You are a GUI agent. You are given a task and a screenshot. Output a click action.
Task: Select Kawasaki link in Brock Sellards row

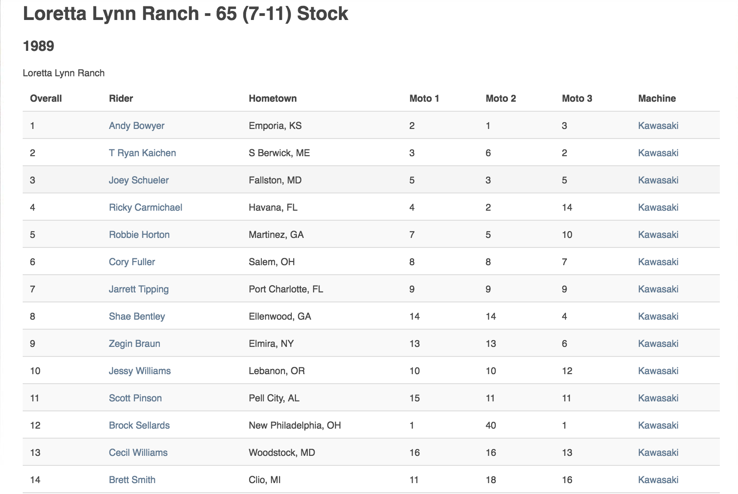point(658,425)
